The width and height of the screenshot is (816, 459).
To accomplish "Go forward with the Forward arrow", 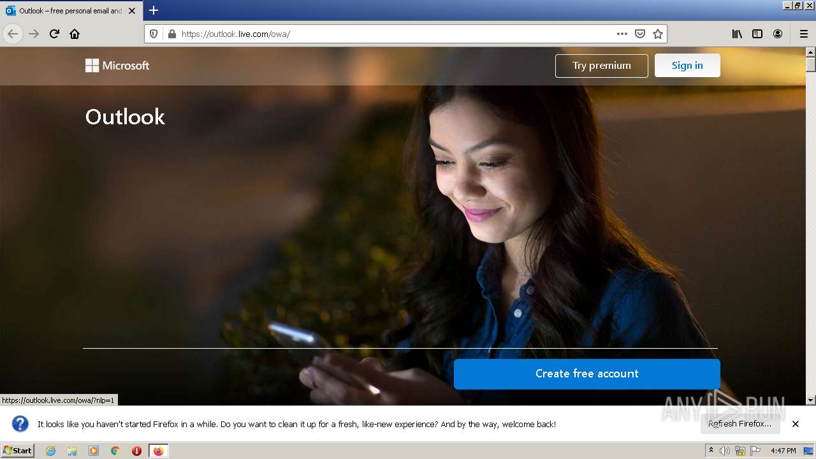I will tap(34, 34).
